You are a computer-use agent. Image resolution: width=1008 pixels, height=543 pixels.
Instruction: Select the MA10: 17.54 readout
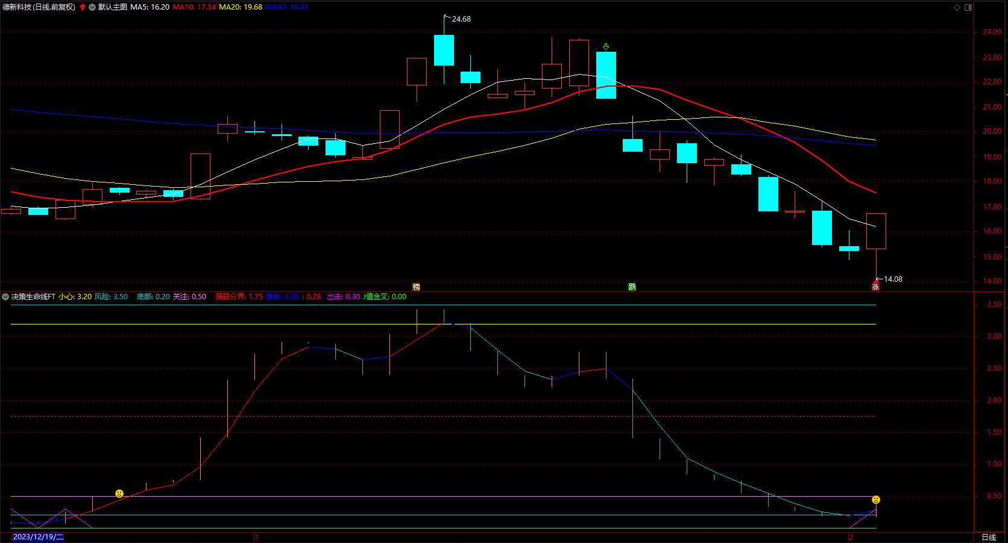tap(194, 7)
